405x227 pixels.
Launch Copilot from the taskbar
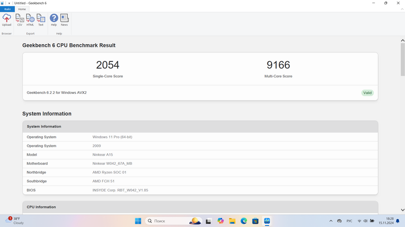point(220,221)
